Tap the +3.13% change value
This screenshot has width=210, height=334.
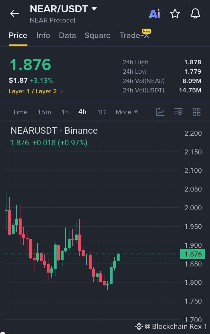click(41, 80)
